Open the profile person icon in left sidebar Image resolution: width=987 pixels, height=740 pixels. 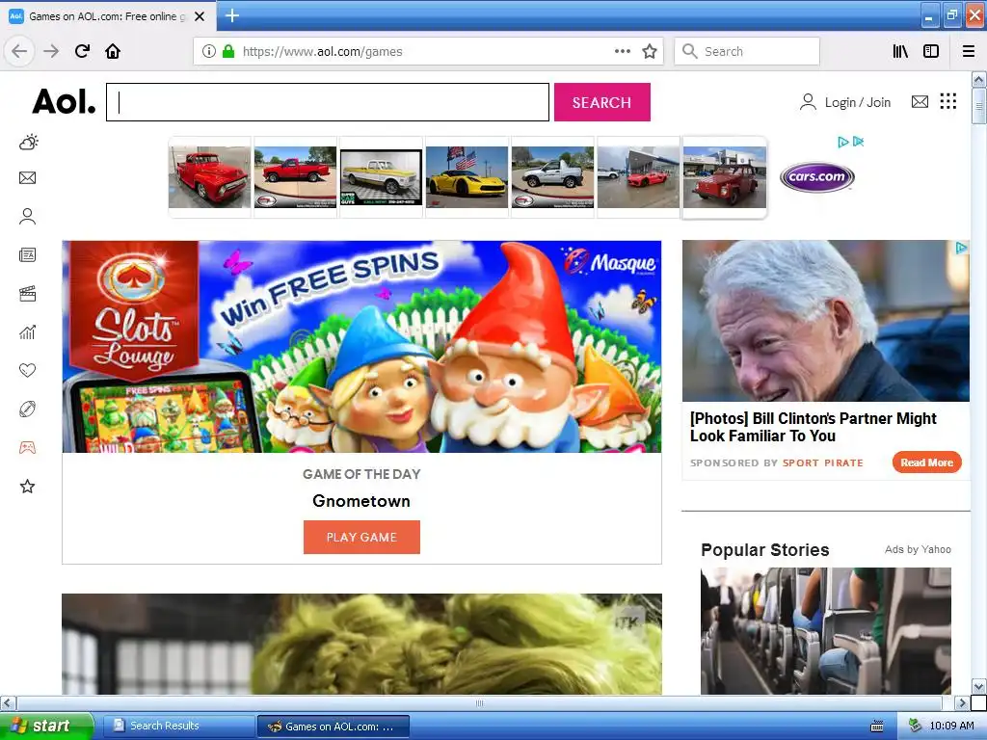click(28, 217)
